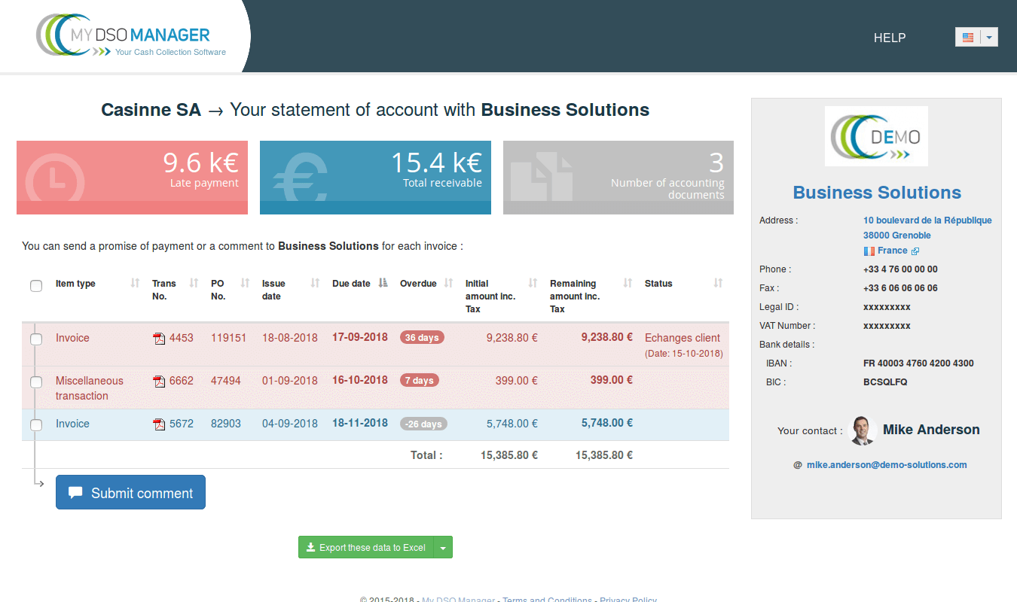1017x602 pixels.
Task: Open the 10 boulevard de la République link
Action: (927, 220)
